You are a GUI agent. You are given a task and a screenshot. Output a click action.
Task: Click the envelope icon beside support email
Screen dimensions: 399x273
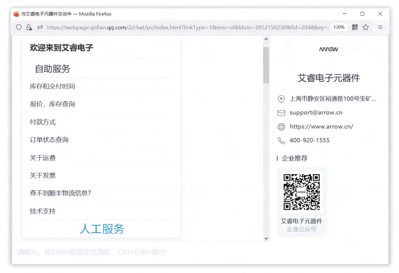pos(281,113)
